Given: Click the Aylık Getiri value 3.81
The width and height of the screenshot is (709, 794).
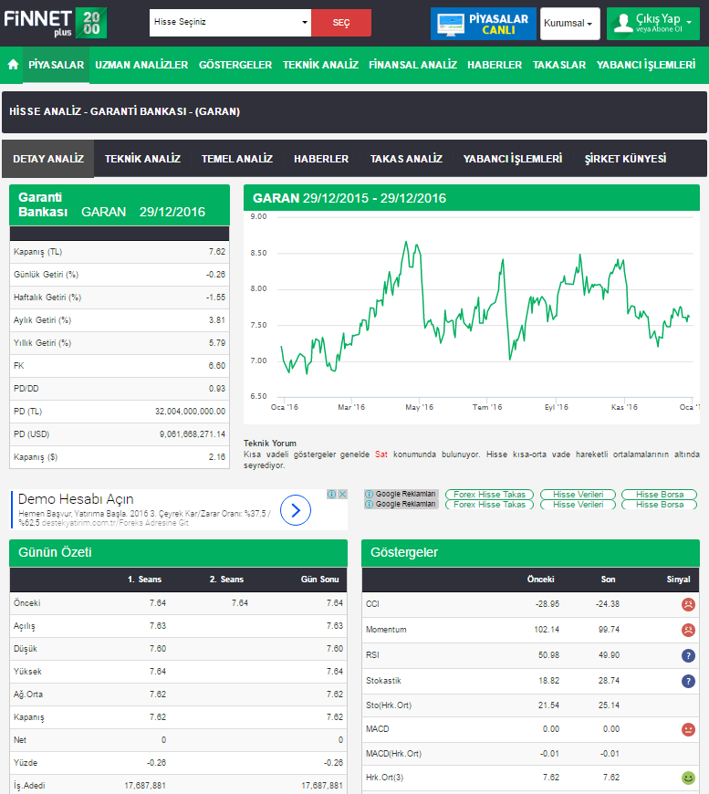Looking at the screenshot, I should [x=217, y=320].
